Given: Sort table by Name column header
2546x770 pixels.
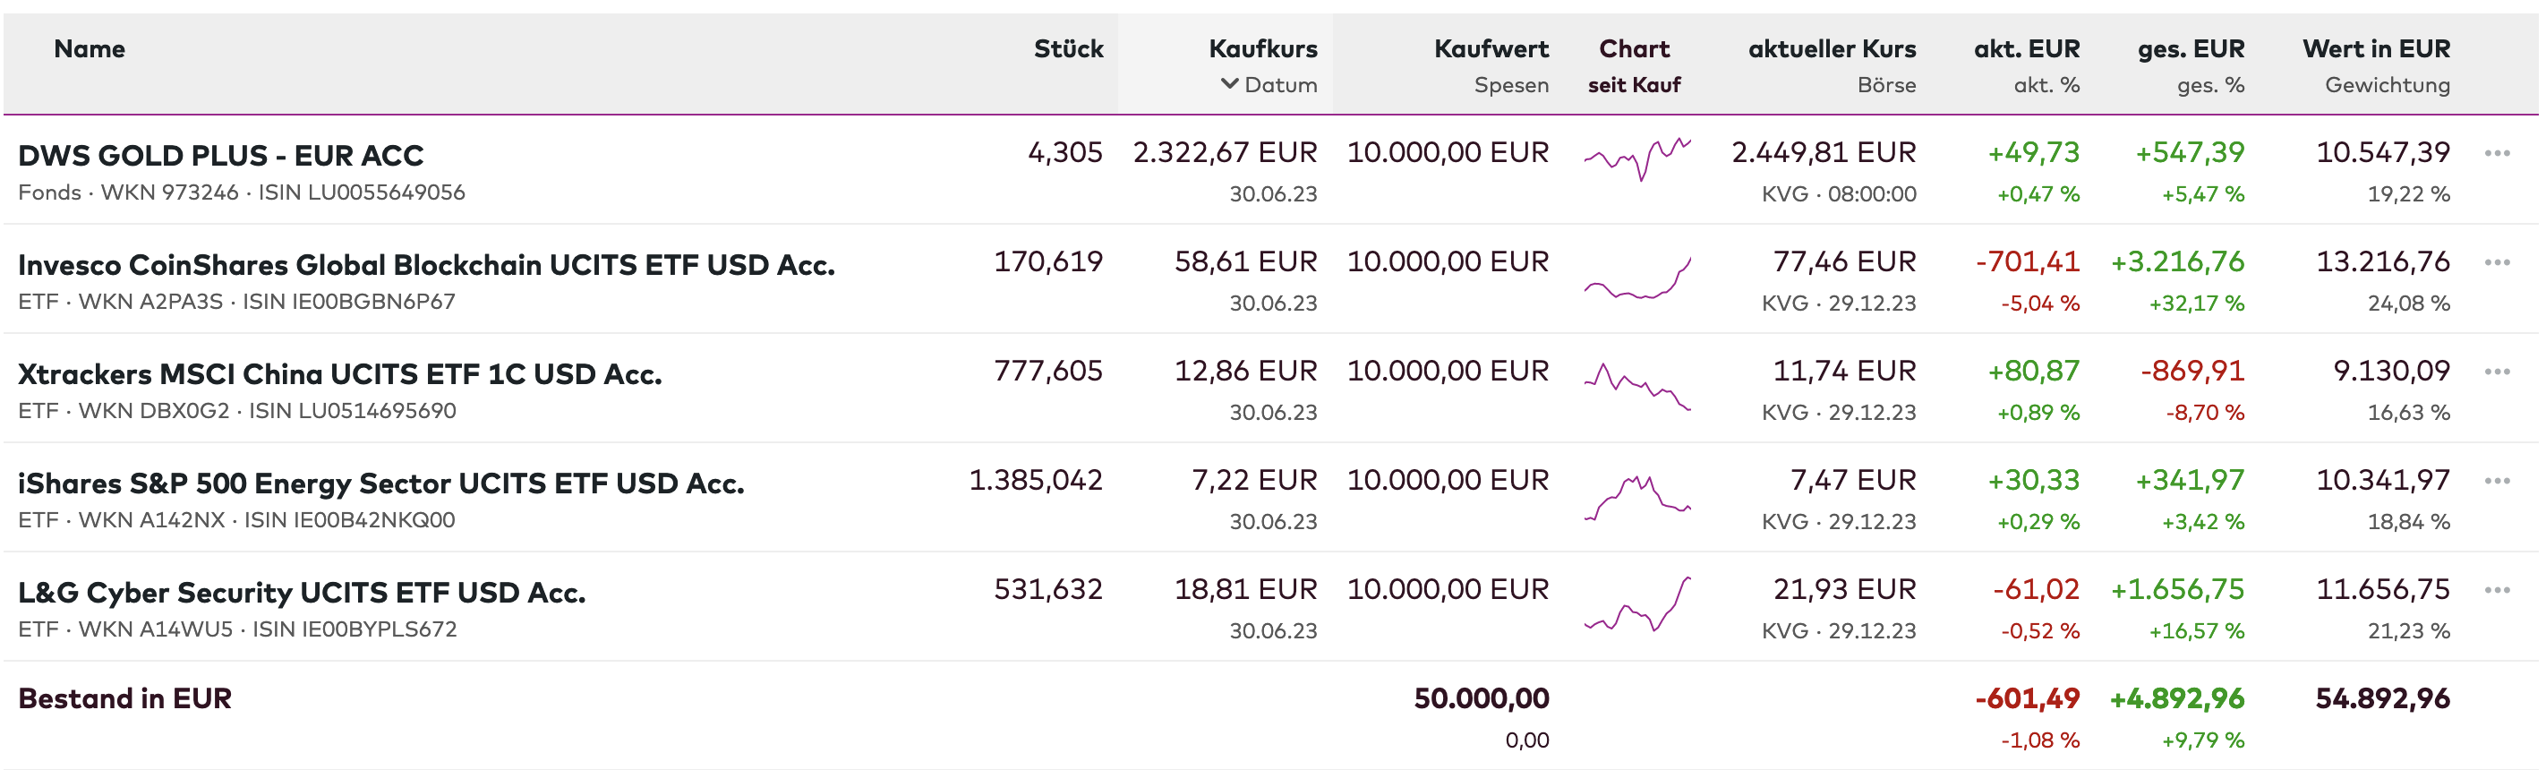Looking at the screenshot, I should pyautogui.click(x=89, y=48).
